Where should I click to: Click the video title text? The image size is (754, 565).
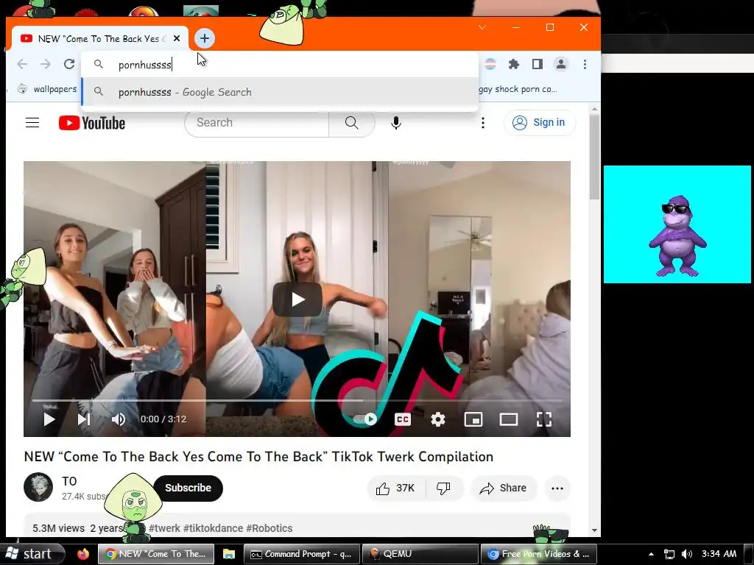258,456
